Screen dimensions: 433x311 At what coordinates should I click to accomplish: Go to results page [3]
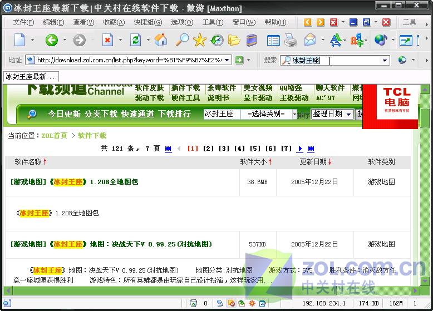224,149
